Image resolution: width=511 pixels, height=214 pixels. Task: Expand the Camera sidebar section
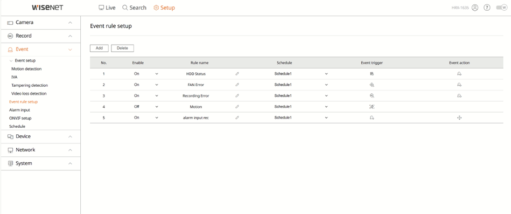click(40, 23)
